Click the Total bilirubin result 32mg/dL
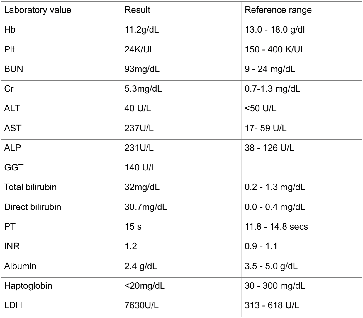Image resolution: width=363 pixels, height=318 pixels. [x=142, y=187]
